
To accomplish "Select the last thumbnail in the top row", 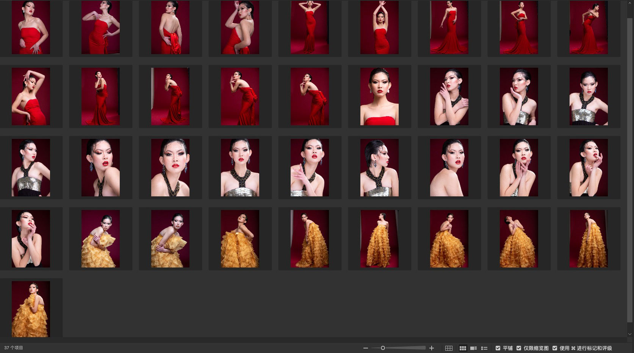I will [589, 27].
